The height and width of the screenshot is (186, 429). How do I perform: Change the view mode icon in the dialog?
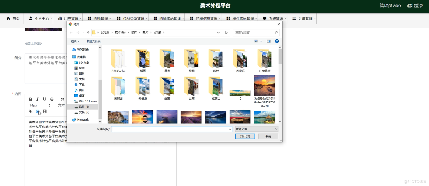click(256, 41)
